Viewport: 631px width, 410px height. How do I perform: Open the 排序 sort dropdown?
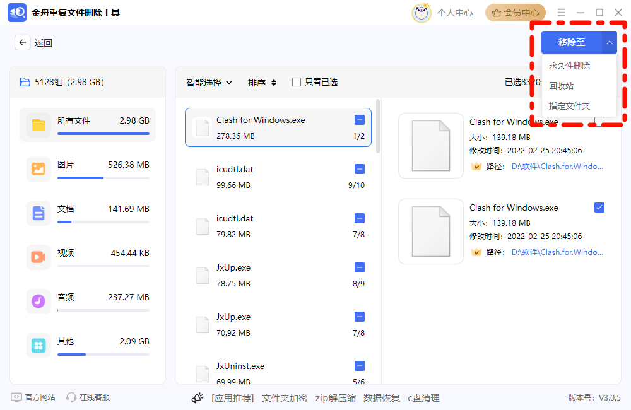tap(262, 83)
